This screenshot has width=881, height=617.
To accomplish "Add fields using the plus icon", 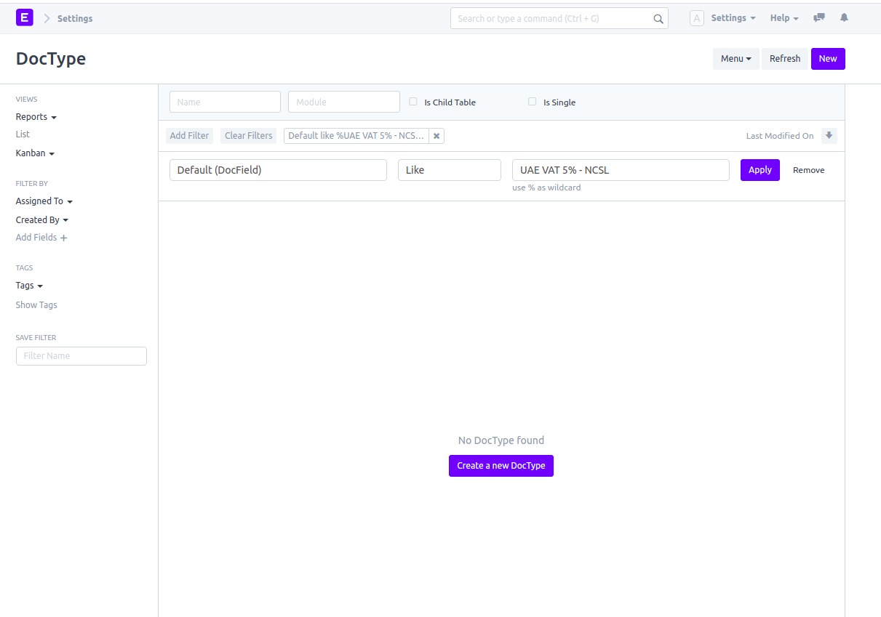I will tap(64, 238).
